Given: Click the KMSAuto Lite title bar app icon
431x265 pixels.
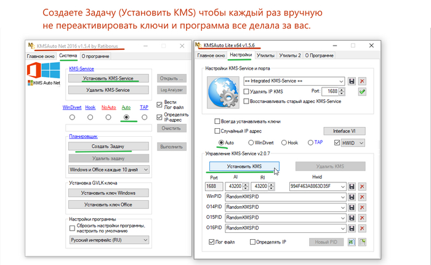Looking at the screenshot, I should click(198, 45).
